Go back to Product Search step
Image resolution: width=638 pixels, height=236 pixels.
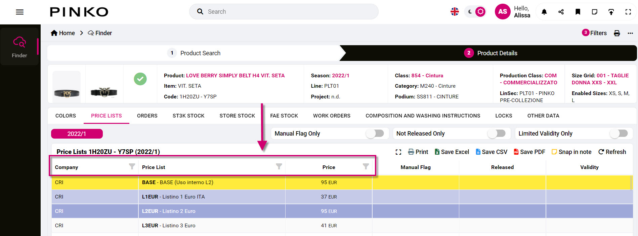click(x=194, y=53)
